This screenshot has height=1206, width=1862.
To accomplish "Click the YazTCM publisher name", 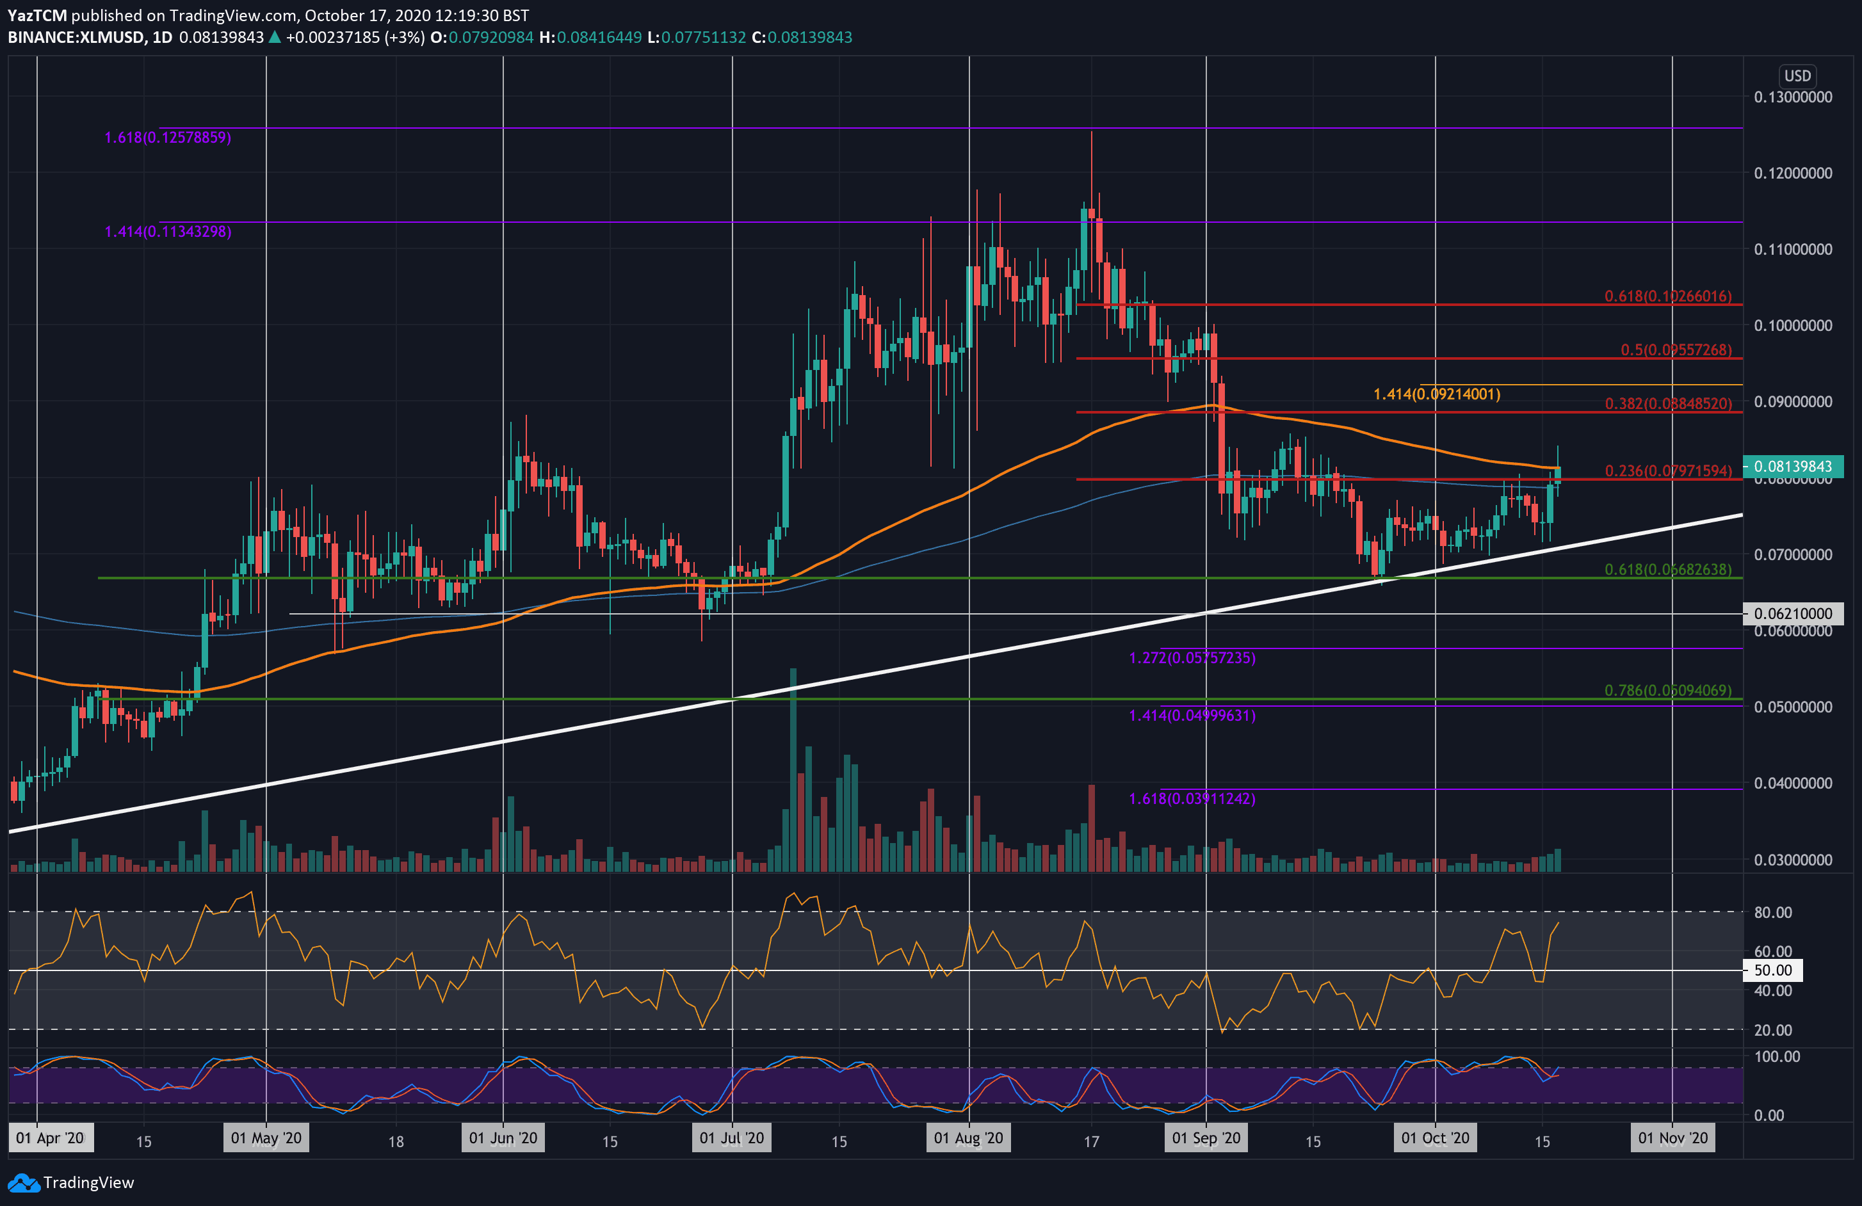I will click(x=38, y=15).
